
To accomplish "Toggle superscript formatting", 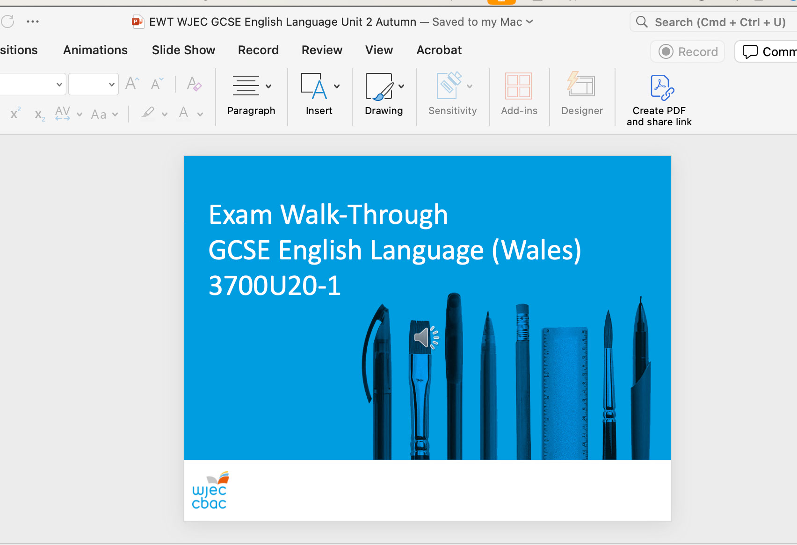I will point(15,114).
